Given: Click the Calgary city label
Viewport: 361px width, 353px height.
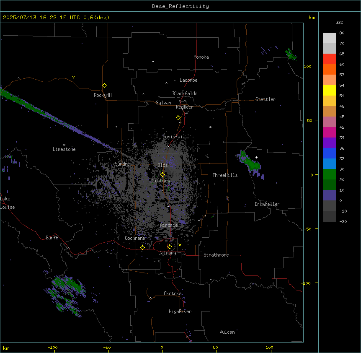Looking at the screenshot, I should pos(167,253).
